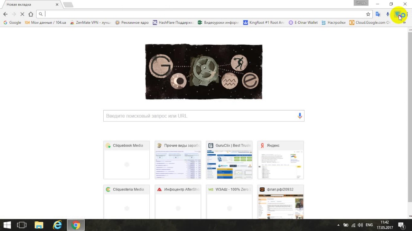Open the флап.рф/20932 tile
Screen dimensions: 412x231
280,202
